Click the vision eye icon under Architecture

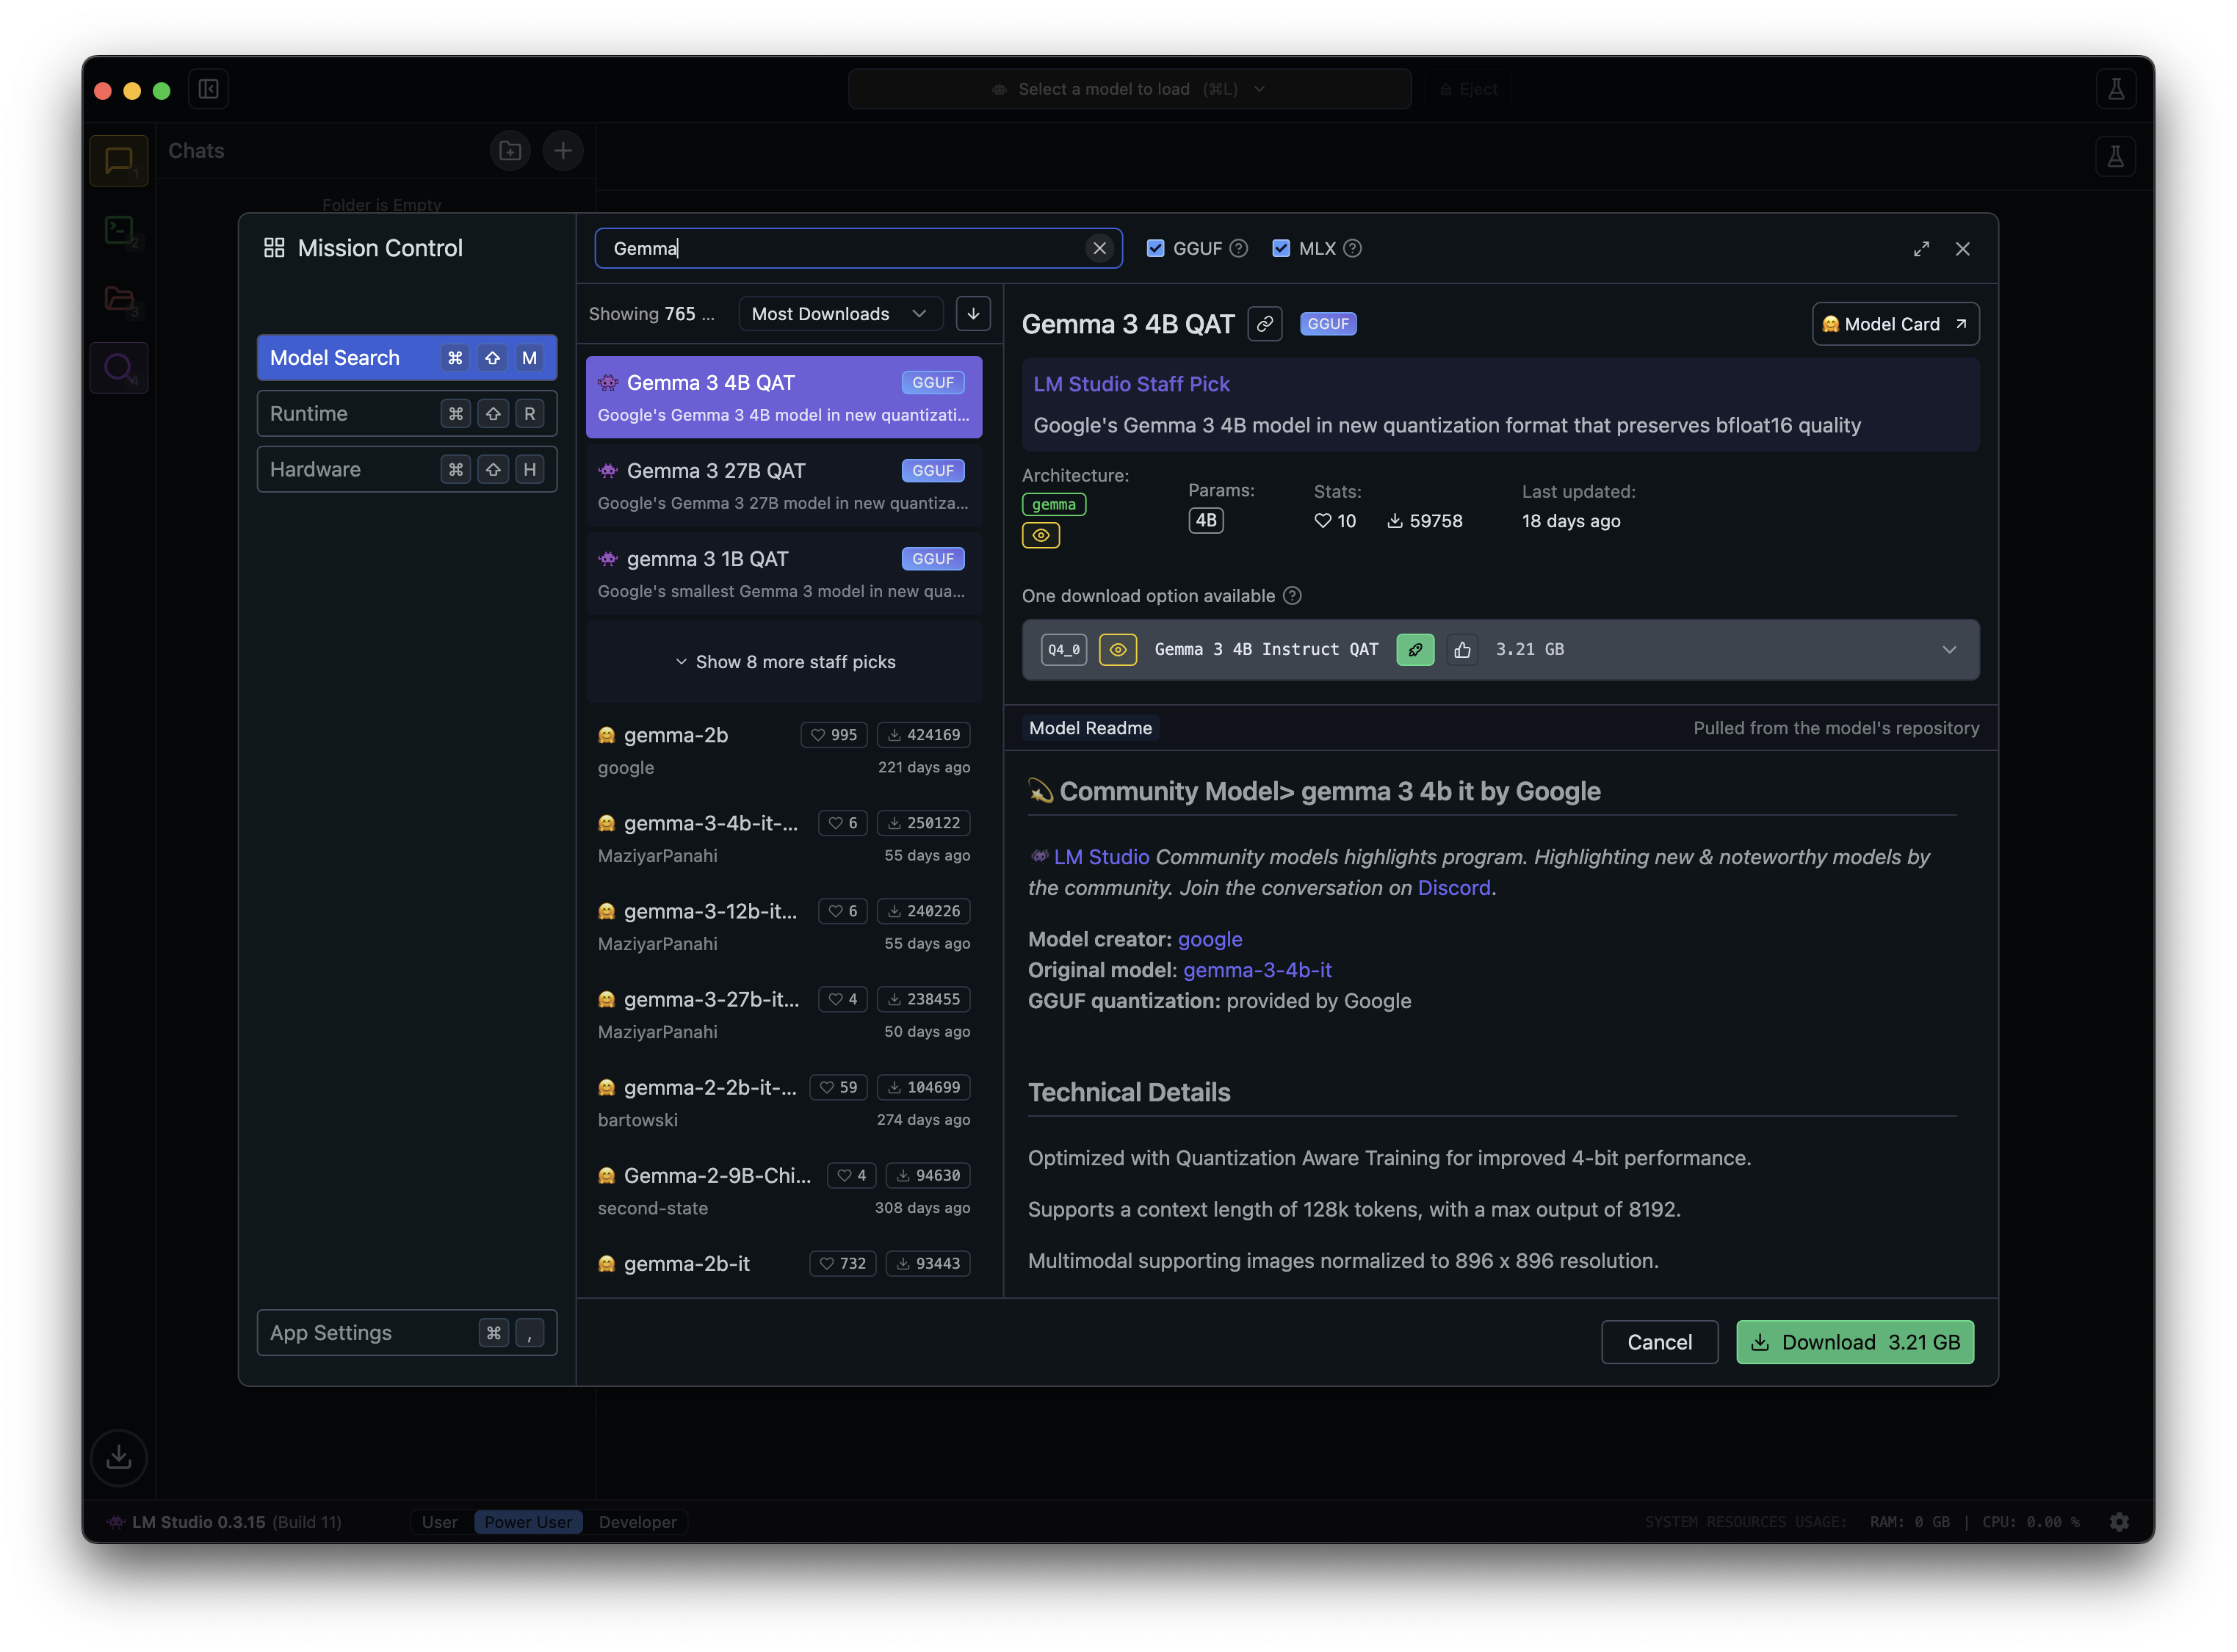(x=1041, y=536)
